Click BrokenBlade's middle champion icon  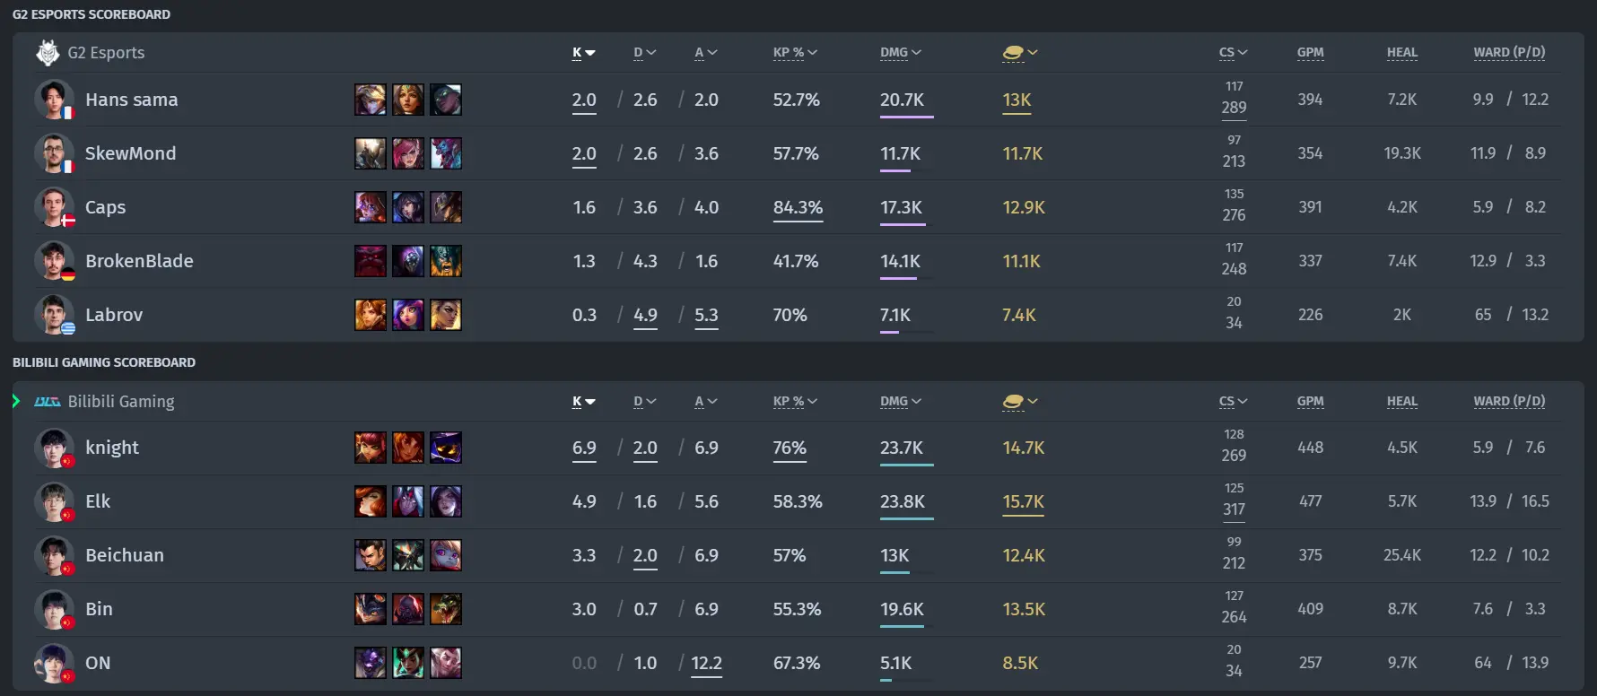[408, 261]
